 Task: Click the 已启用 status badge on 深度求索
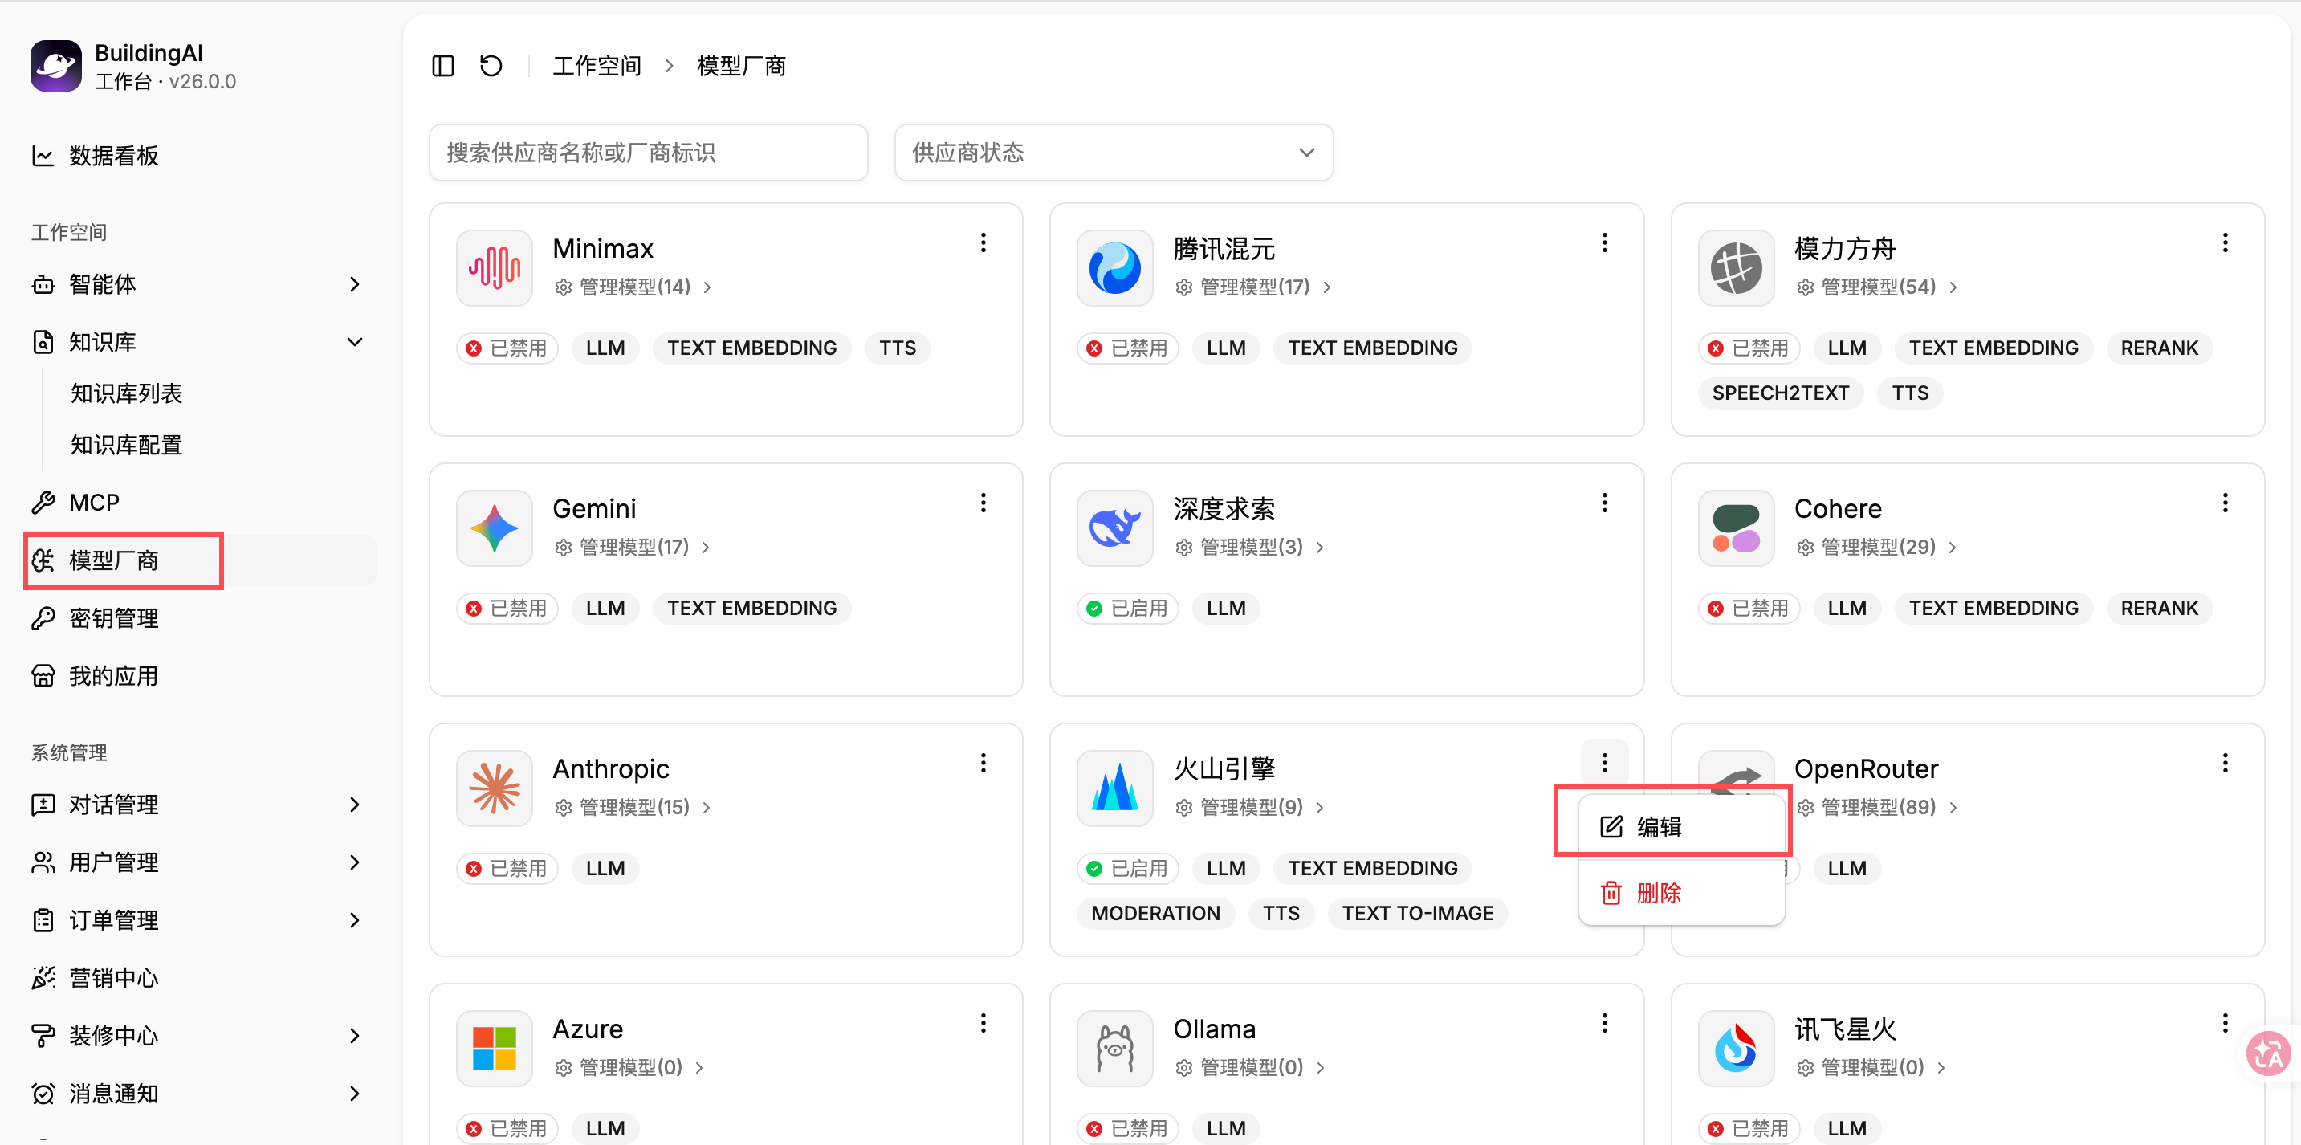[x=1128, y=609]
